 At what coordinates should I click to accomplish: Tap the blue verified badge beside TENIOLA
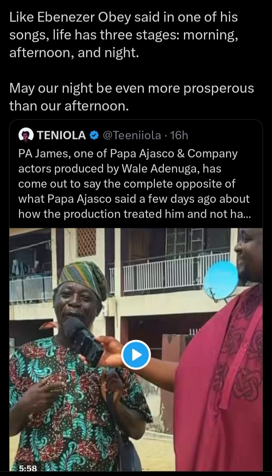pyautogui.click(x=94, y=135)
